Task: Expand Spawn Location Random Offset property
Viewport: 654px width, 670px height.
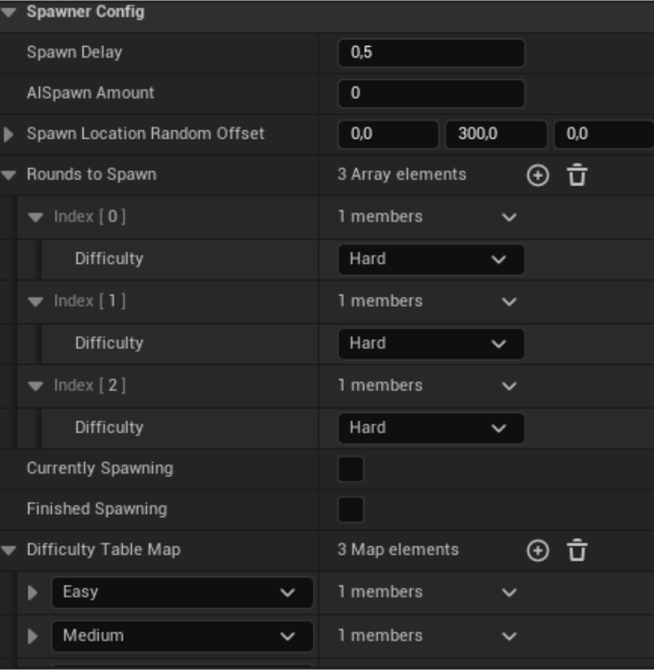Action: 9,135
